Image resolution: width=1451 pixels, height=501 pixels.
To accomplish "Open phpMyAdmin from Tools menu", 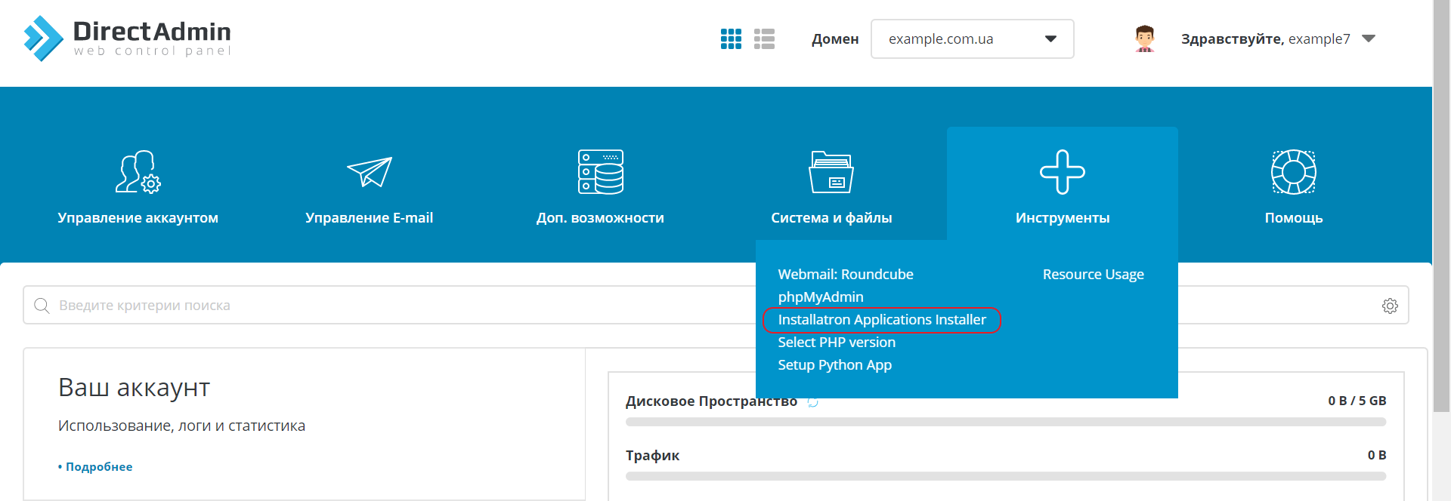I will (821, 297).
